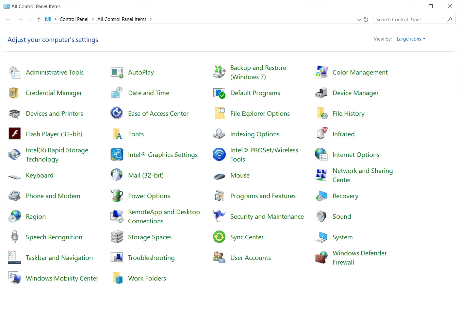Click the Back navigation arrow
460x309 pixels.
(8, 20)
